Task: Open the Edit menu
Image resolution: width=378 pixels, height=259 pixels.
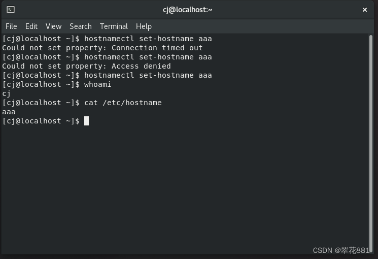Action: 31,26
